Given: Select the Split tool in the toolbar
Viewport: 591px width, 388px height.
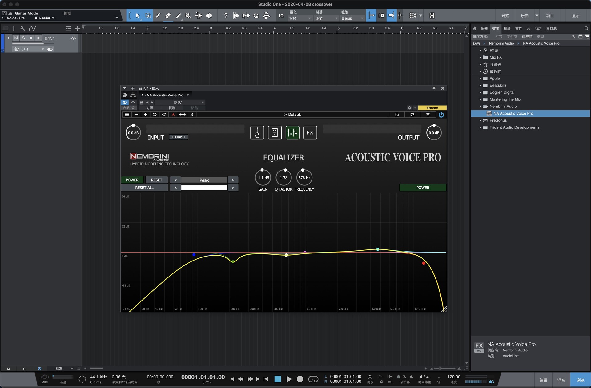Looking at the screenshot, I should point(158,15).
